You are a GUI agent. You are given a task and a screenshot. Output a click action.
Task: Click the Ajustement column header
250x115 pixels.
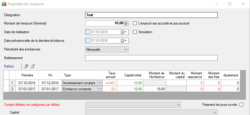(231, 75)
